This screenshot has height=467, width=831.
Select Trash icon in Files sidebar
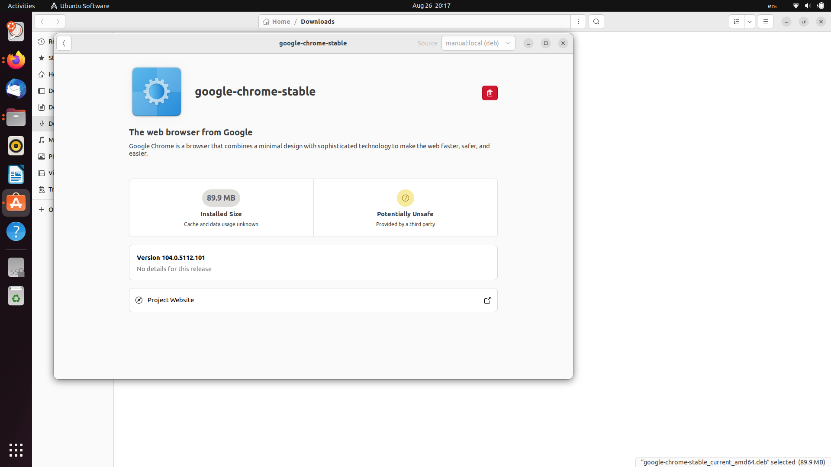click(x=42, y=189)
